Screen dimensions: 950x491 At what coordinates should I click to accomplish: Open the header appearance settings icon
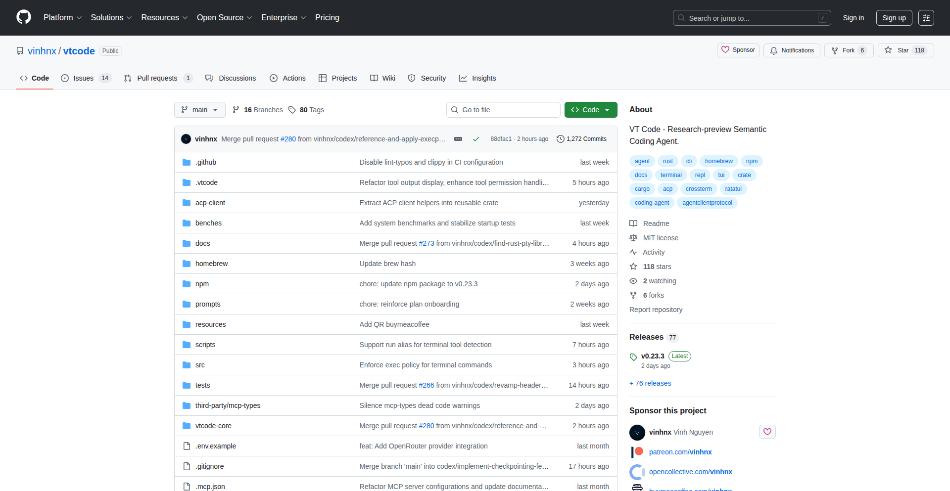926,18
